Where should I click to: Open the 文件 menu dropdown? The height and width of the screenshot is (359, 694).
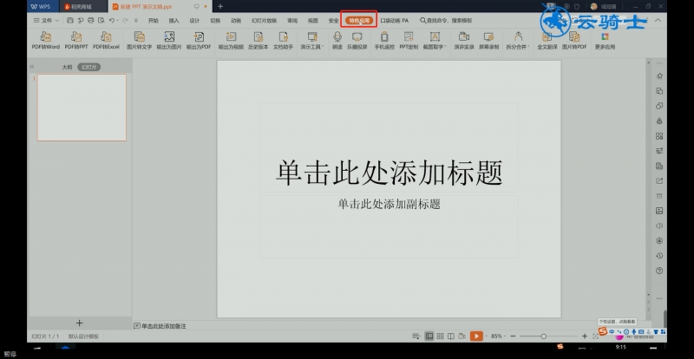click(46, 20)
